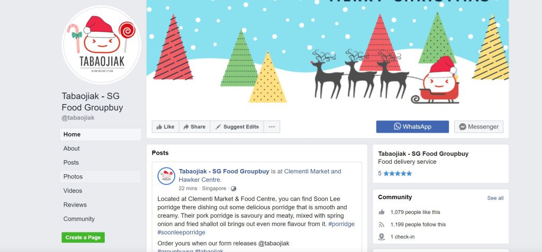Open the Clementi Market location link

click(260, 175)
